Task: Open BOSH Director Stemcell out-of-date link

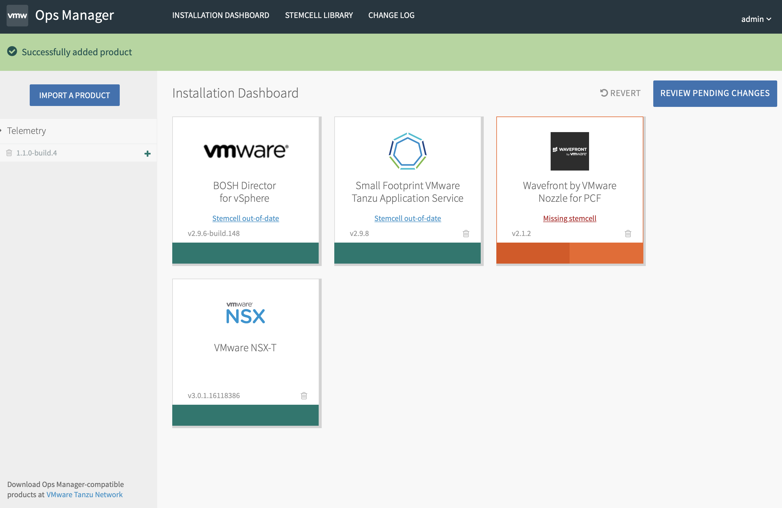Action: point(245,218)
